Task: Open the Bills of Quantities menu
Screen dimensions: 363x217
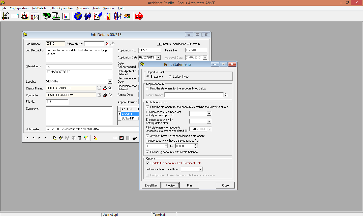Action: click(61, 8)
